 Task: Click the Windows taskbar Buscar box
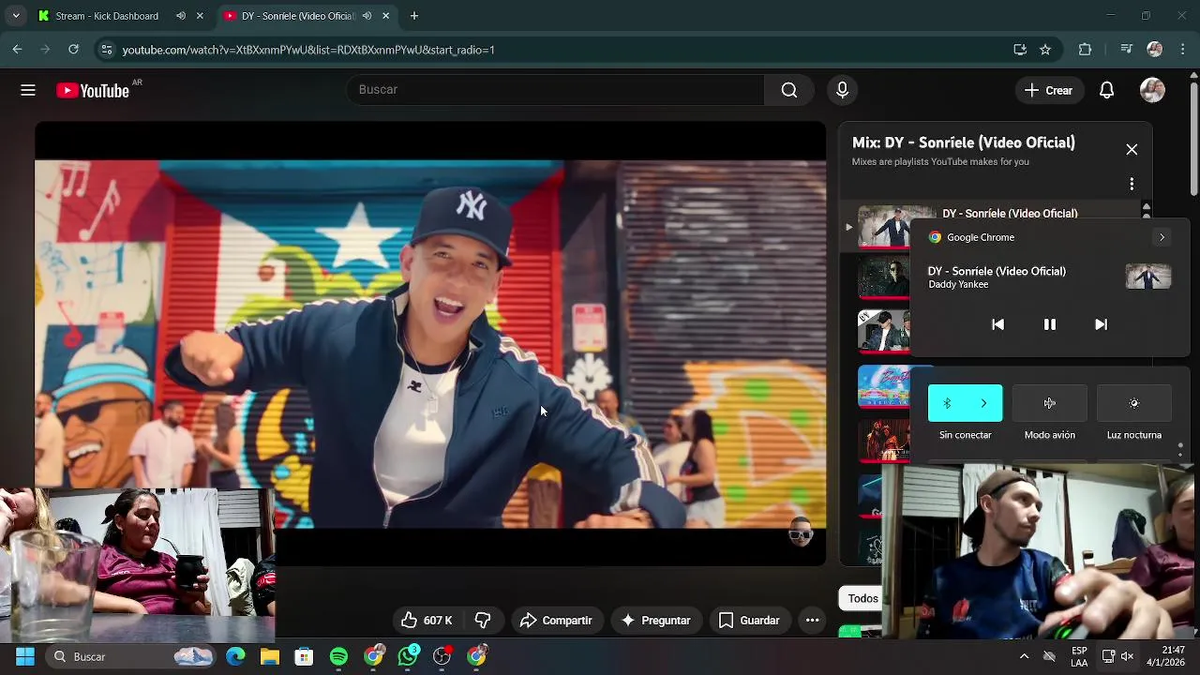pos(130,656)
